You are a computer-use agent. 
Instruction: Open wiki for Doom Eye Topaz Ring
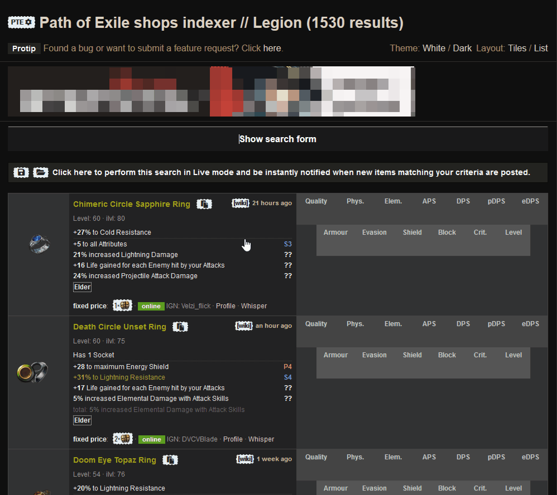245,459
